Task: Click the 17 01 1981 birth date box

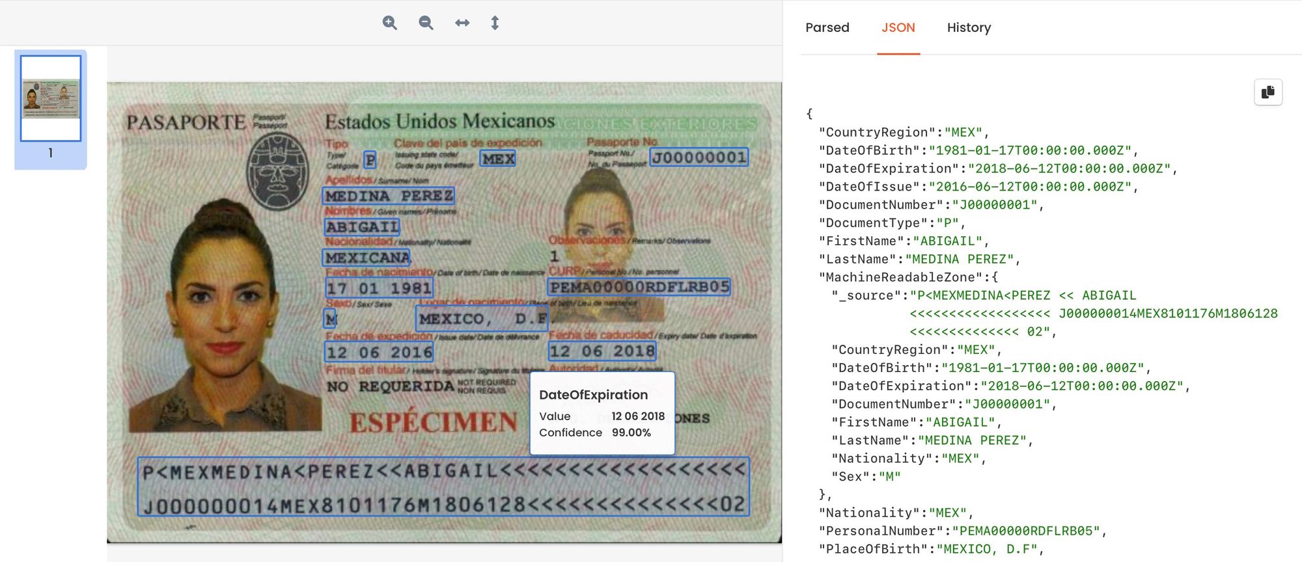Action: coord(379,288)
